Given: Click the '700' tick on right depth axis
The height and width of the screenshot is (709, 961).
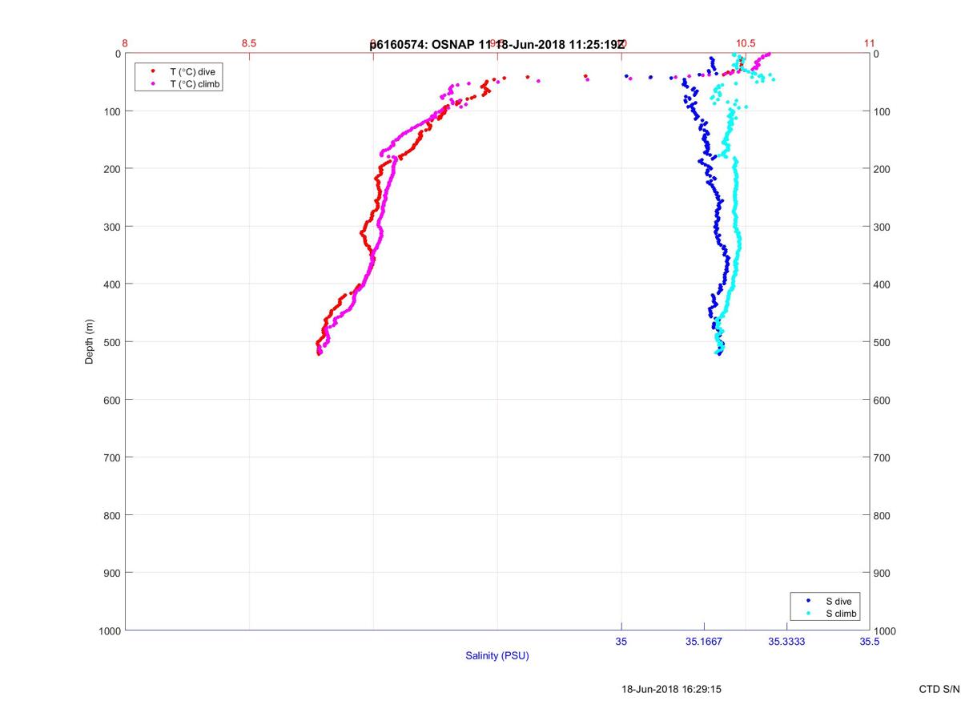Looking at the screenshot, I should tap(883, 457).
